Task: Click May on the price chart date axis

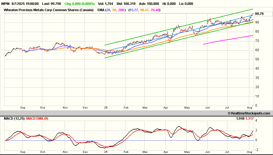Action: pos(187,108)
